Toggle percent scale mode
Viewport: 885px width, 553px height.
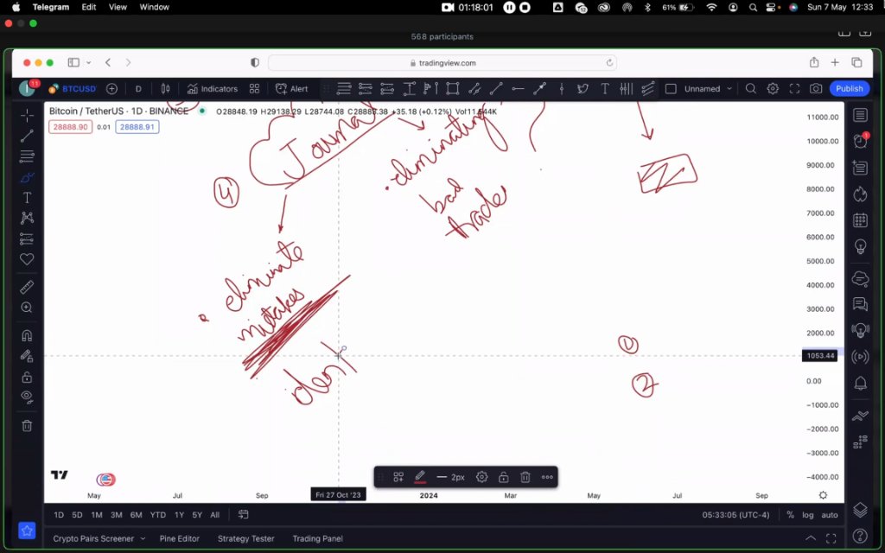pos(790,515)
